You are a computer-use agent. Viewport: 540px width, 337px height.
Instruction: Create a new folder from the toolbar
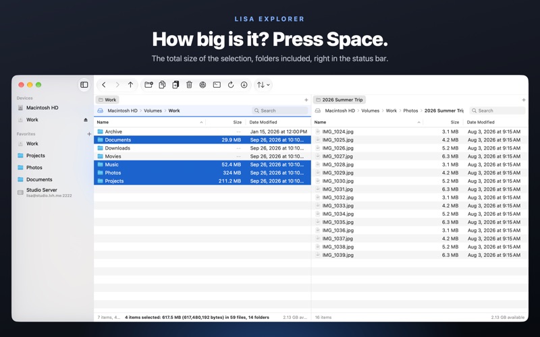(148, 85)
